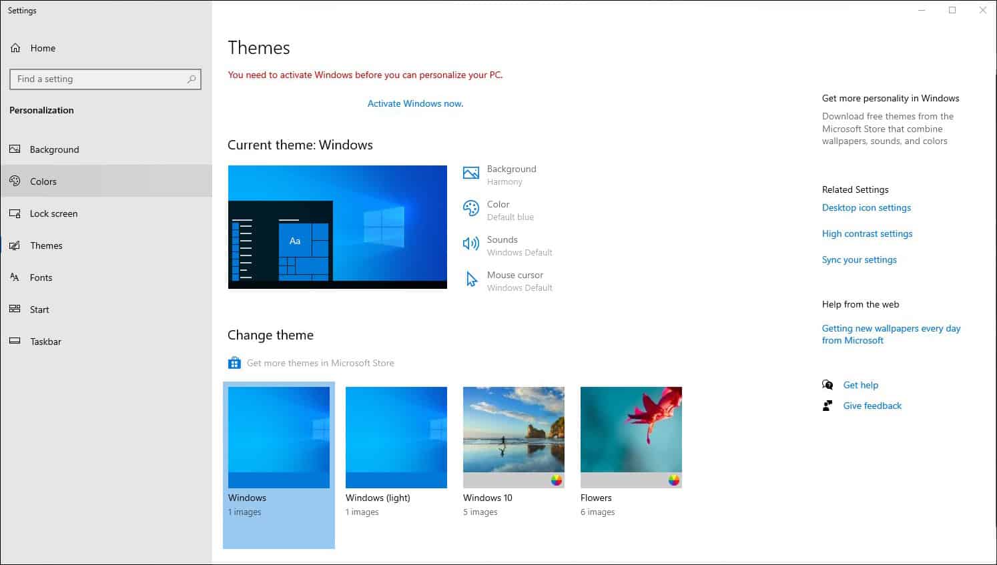Click the Give feedback link

[872, 406]
